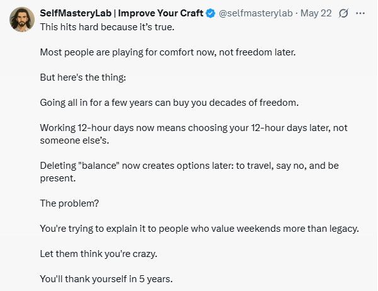Visit the @selfmasterylab handle link
378x291 pixels.
point(256,13)
